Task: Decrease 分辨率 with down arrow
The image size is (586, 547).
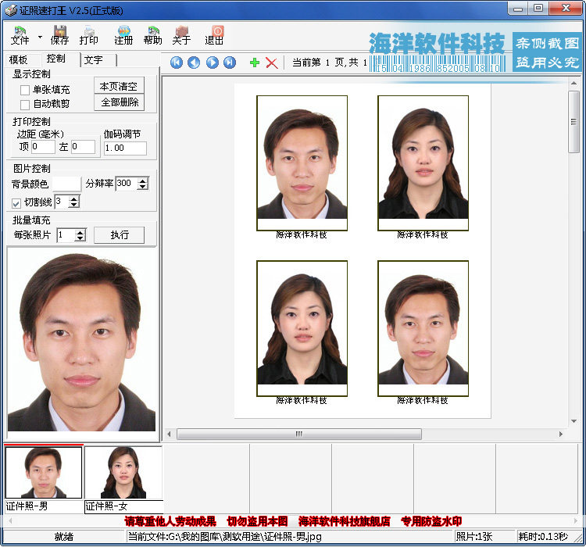Action: 143,186
